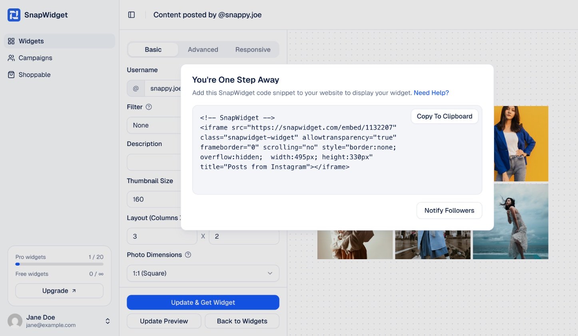Open the Photo Dimensions help icon
The height and width of the screenshot is (336, 578).
pyautogui.click(x=188, y=255)
